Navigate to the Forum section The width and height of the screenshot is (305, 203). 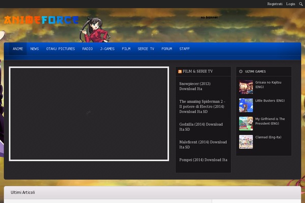pos(167,49)
